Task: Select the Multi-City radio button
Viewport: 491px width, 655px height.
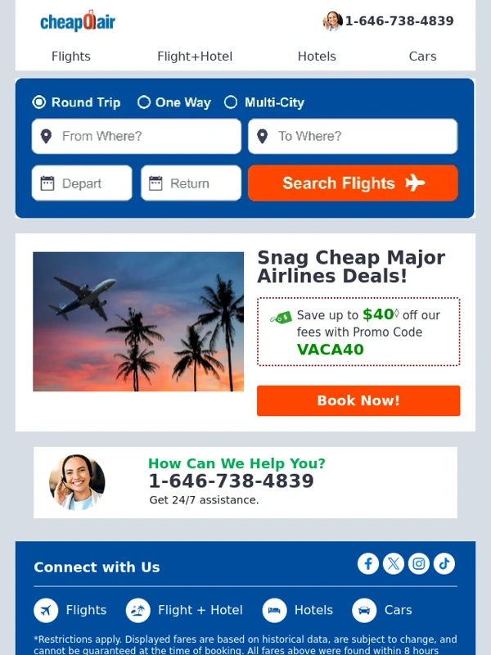Action: click(231, 102)
